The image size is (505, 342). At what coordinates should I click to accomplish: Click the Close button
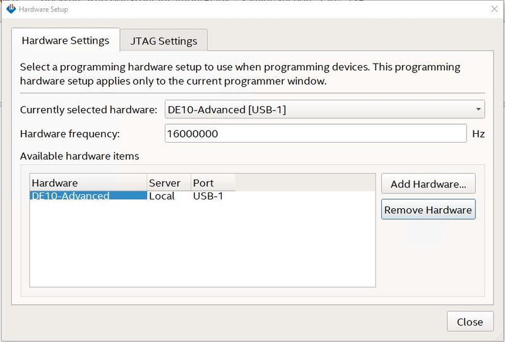pyautogui.click(x=470, y=321)
